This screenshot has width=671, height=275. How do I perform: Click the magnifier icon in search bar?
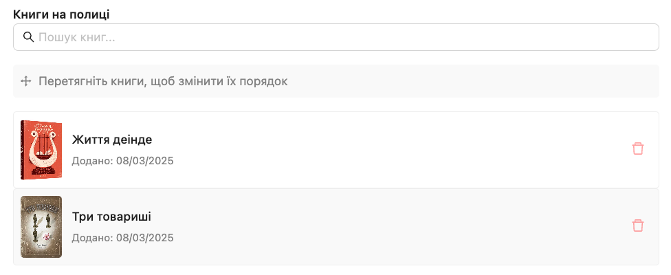(28, 37)
